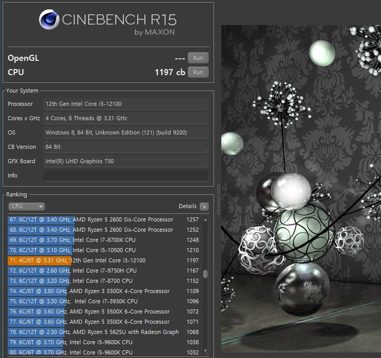This screenshot has width=381, height=358.
Task: Click the Processor field showing i3-12100
Action: point(125,104)
